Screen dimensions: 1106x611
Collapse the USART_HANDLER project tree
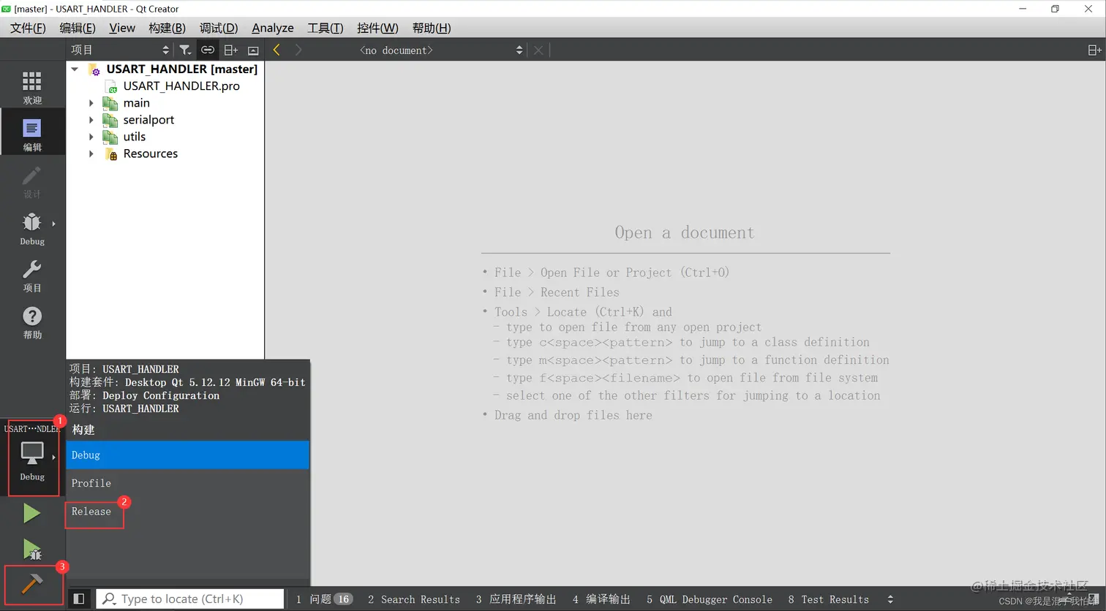75,69
